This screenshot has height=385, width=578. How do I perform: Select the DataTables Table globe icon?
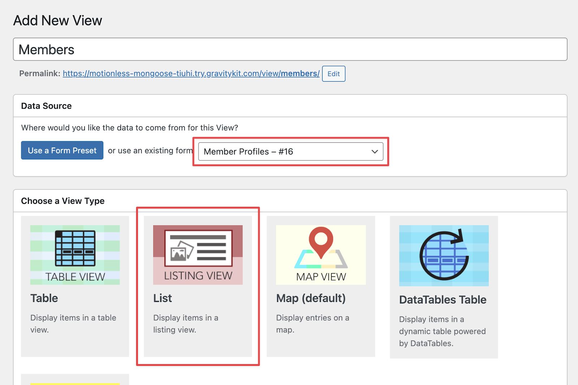coord(444,255)
